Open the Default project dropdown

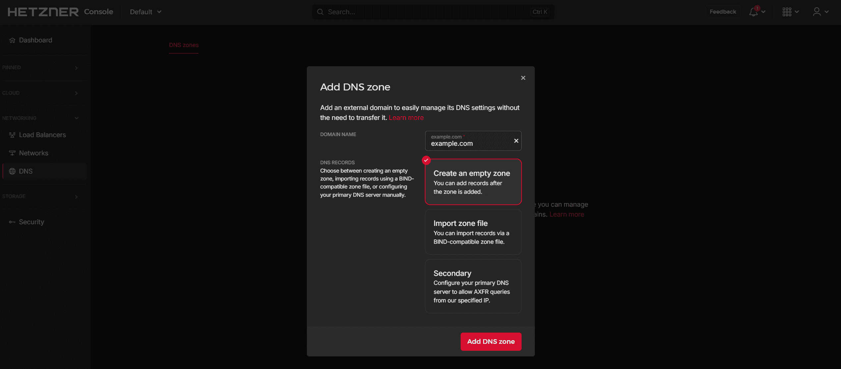(145, 12)
